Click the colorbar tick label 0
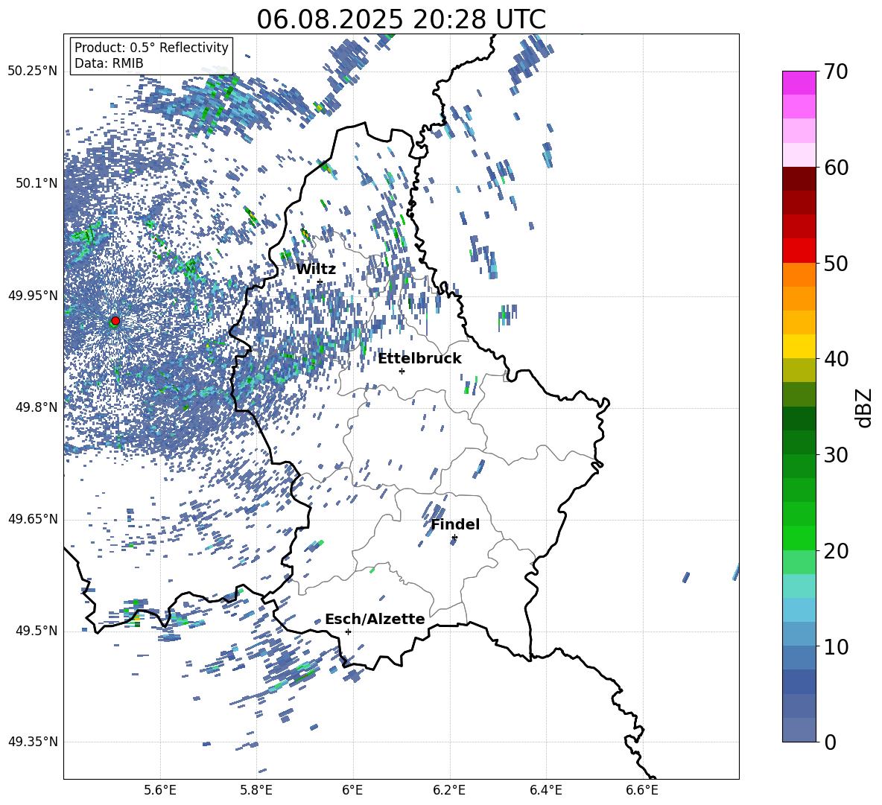This screenshot has height=805, width=882. point(830,742)
